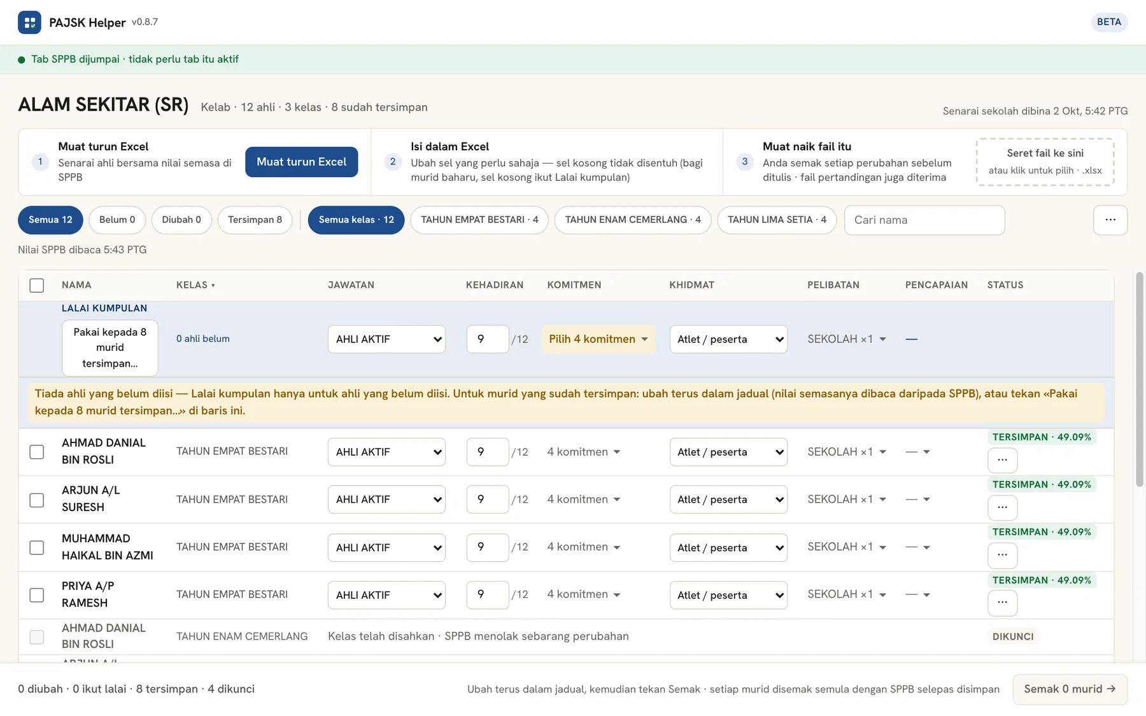Filter to TAHUN LIMA SETIA class

(x=777, y=220)
